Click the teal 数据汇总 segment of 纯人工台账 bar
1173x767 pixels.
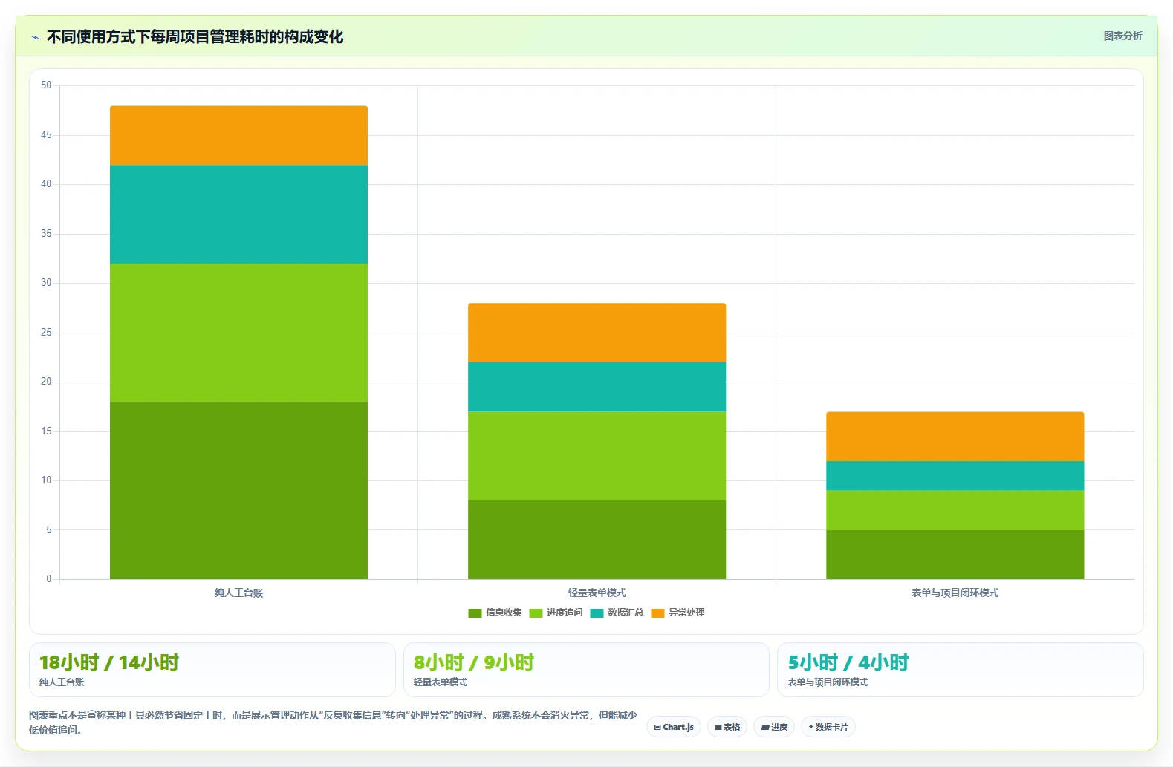click(x=238, y=214)
